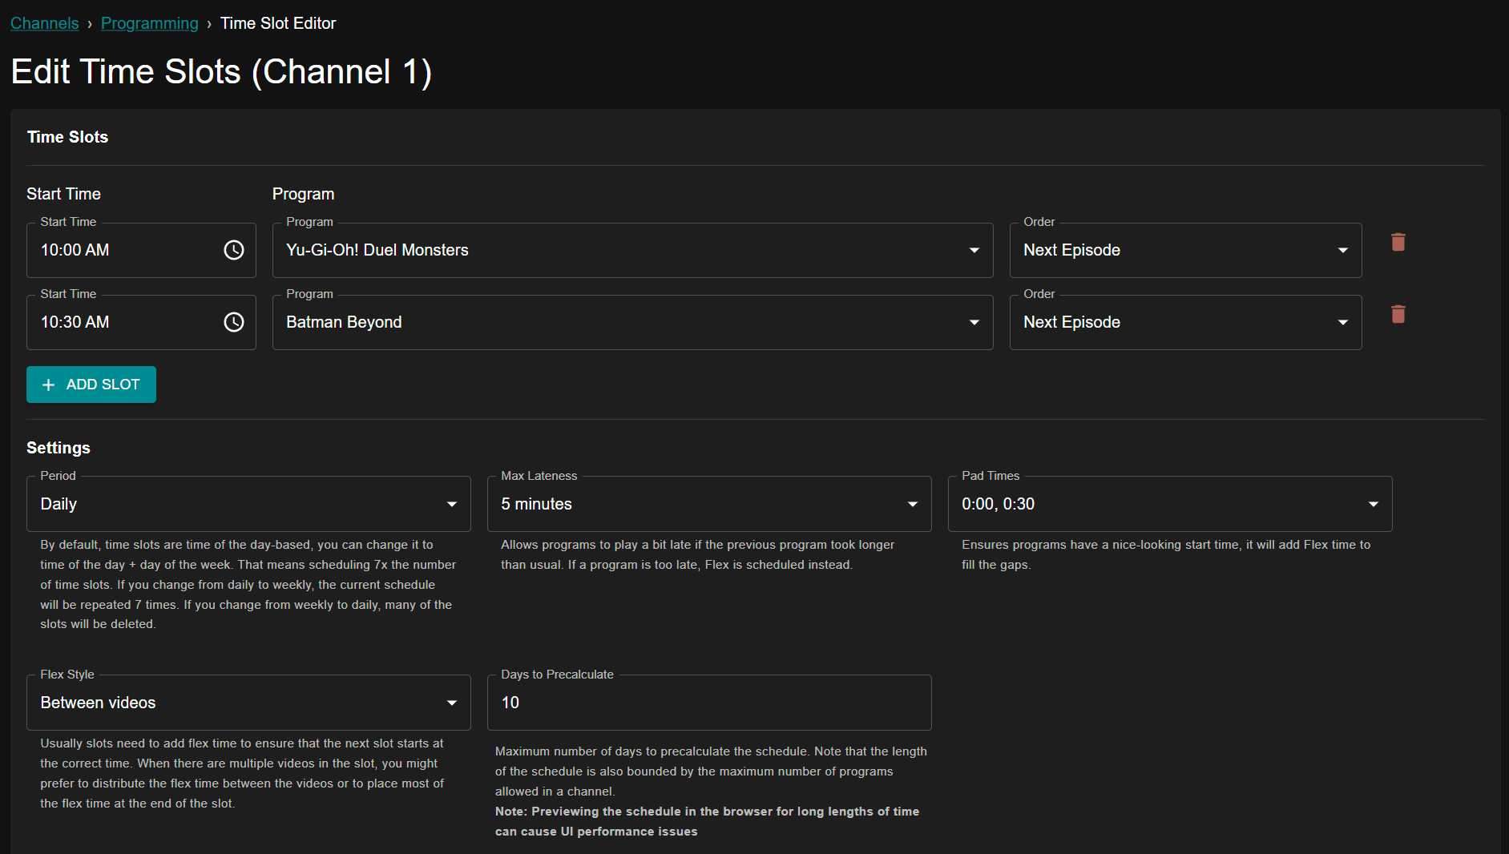Open the clock picker for the 10:00 AM slot
Viewport: 1509px width, 854px height.
coord(233,250)
